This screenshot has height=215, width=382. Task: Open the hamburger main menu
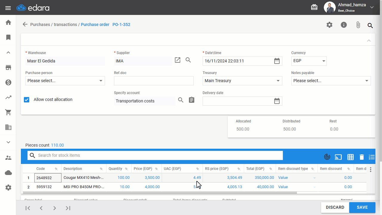tap(8, 8)
